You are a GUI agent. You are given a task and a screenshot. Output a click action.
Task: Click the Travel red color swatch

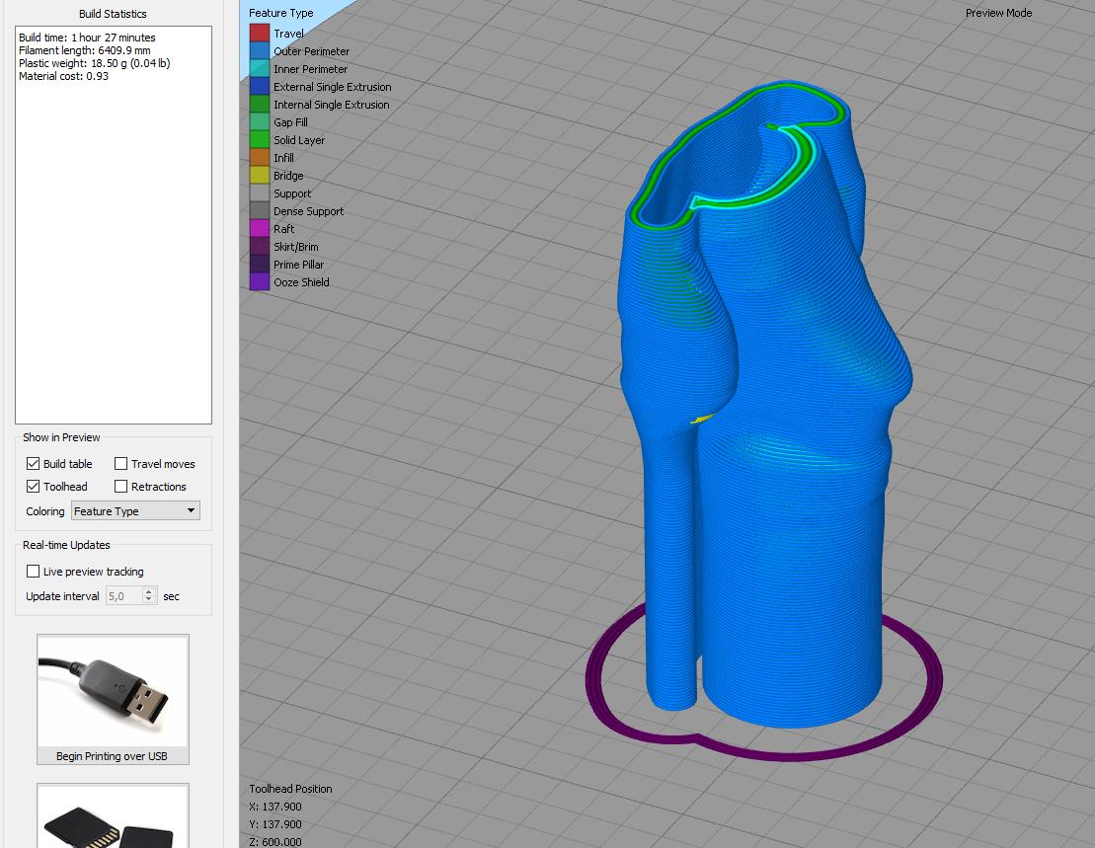coord(260,34)
